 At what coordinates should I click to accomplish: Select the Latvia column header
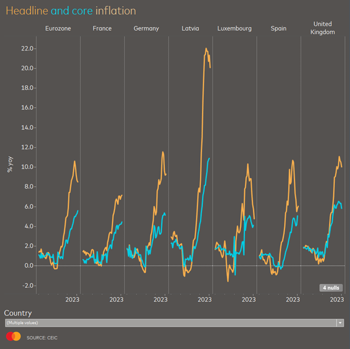tap(190, 29)
